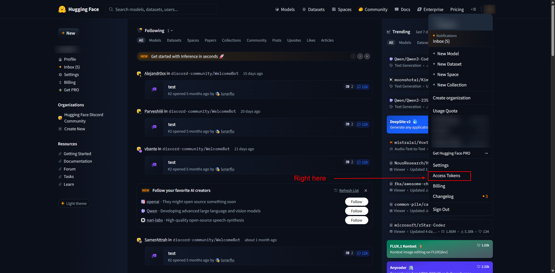The height and width of the screenshot is (273, 555).
Task: Open the Documentation resource link
Action: coord(78,161)
